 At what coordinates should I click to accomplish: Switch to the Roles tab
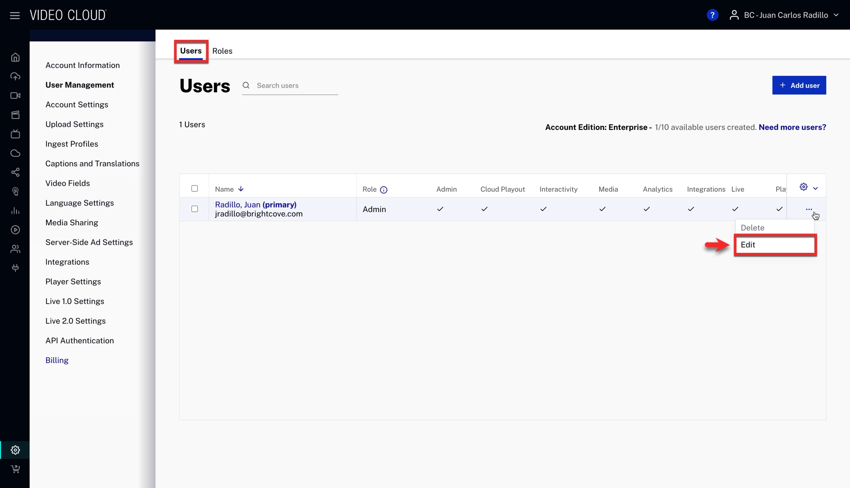tap(222, 51)
